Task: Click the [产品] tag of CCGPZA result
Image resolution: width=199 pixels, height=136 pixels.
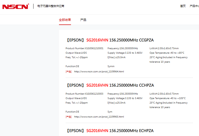Action: coord(69,72)
